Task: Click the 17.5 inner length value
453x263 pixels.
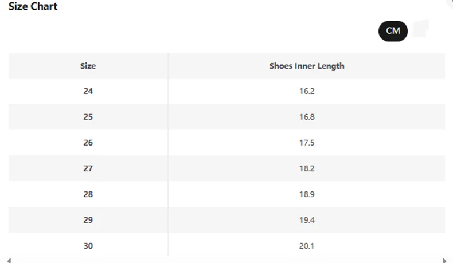Action: (307, 143)
